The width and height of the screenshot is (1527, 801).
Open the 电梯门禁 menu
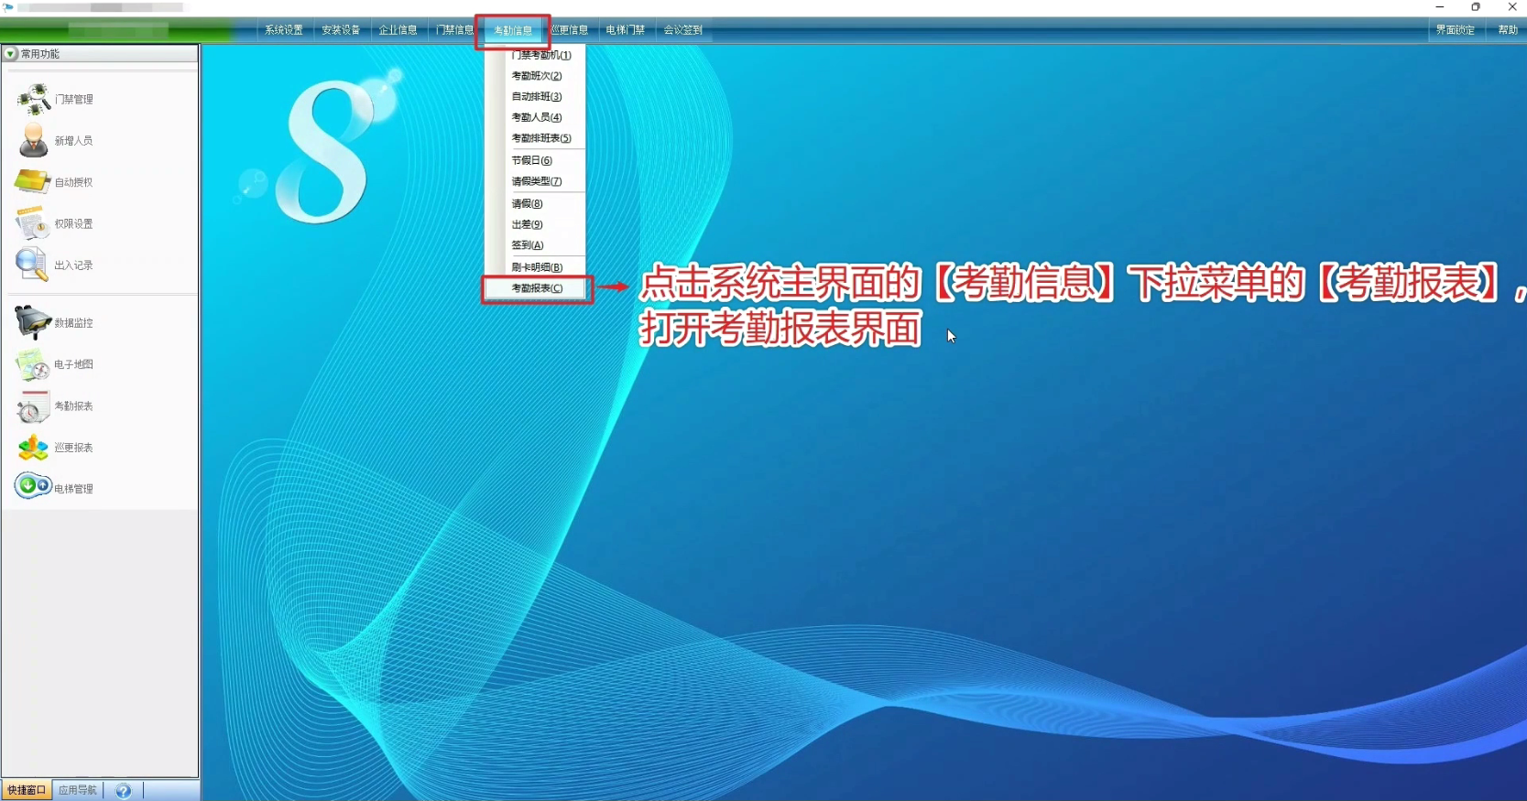pos(626,30)
